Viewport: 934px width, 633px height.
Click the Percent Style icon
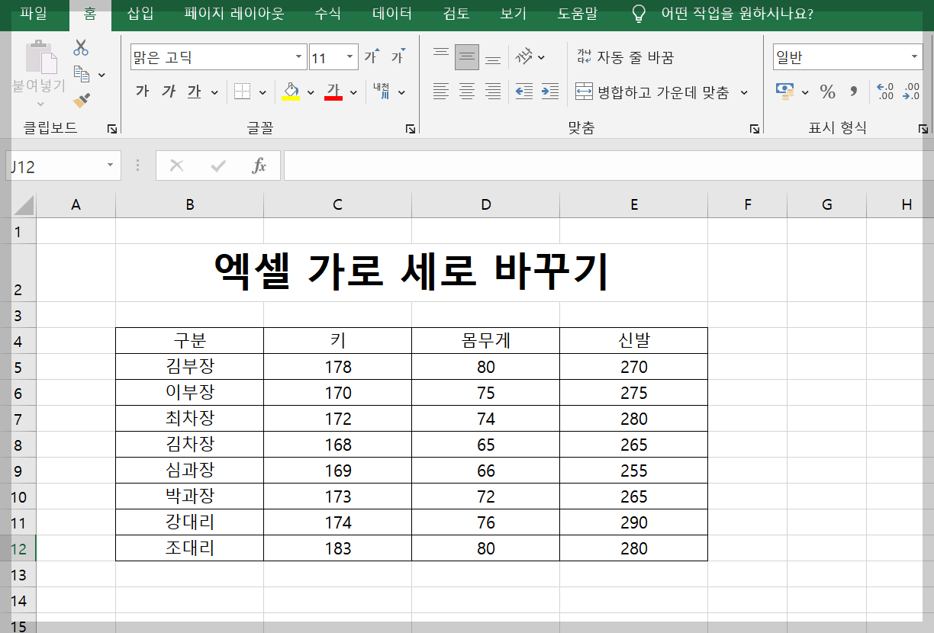pyautogui.click(x=826, y=90)
